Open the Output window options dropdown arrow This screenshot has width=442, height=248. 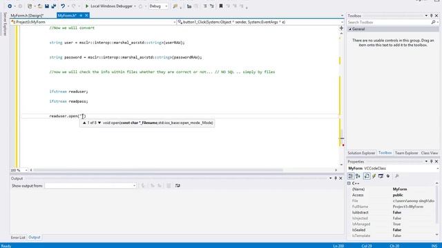point(330,178)
